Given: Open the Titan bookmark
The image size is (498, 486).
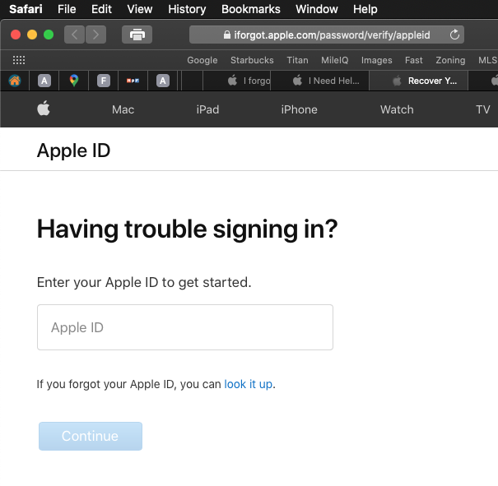Looking at the screenshot, I should point(298,60).
